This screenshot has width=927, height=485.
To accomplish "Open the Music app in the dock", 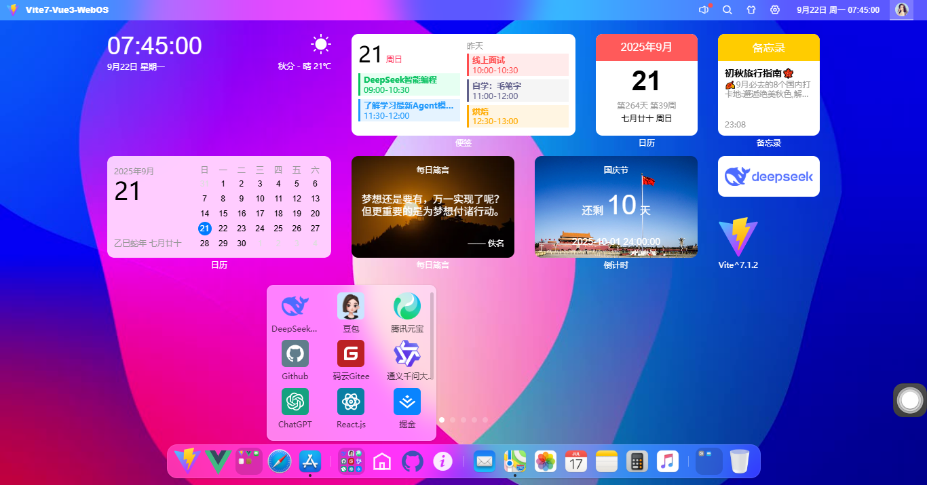I will (x=668, y=461).
